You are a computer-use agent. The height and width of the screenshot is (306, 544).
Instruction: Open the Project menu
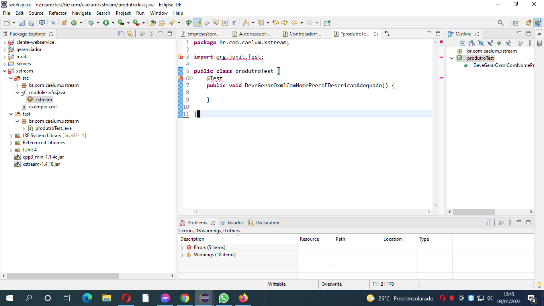pyautogui.click(x=123, y=13)
